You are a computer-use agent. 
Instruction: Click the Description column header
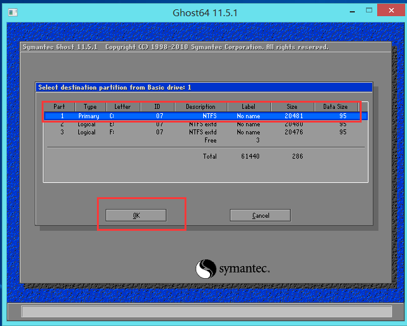click(201, 106)
